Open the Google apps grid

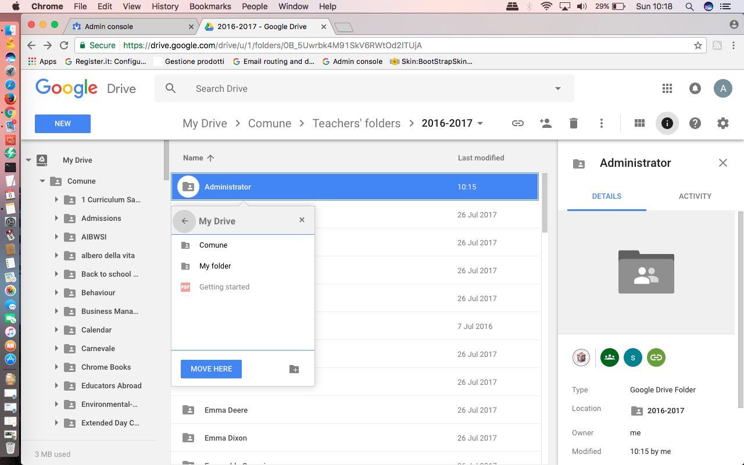pyautogui.click(x=667, y=88)
